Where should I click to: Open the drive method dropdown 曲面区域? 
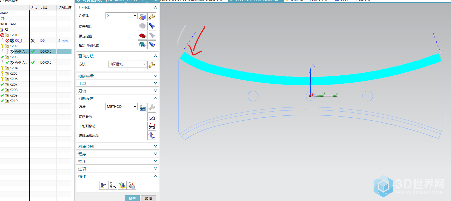click(x=127, y=64)
